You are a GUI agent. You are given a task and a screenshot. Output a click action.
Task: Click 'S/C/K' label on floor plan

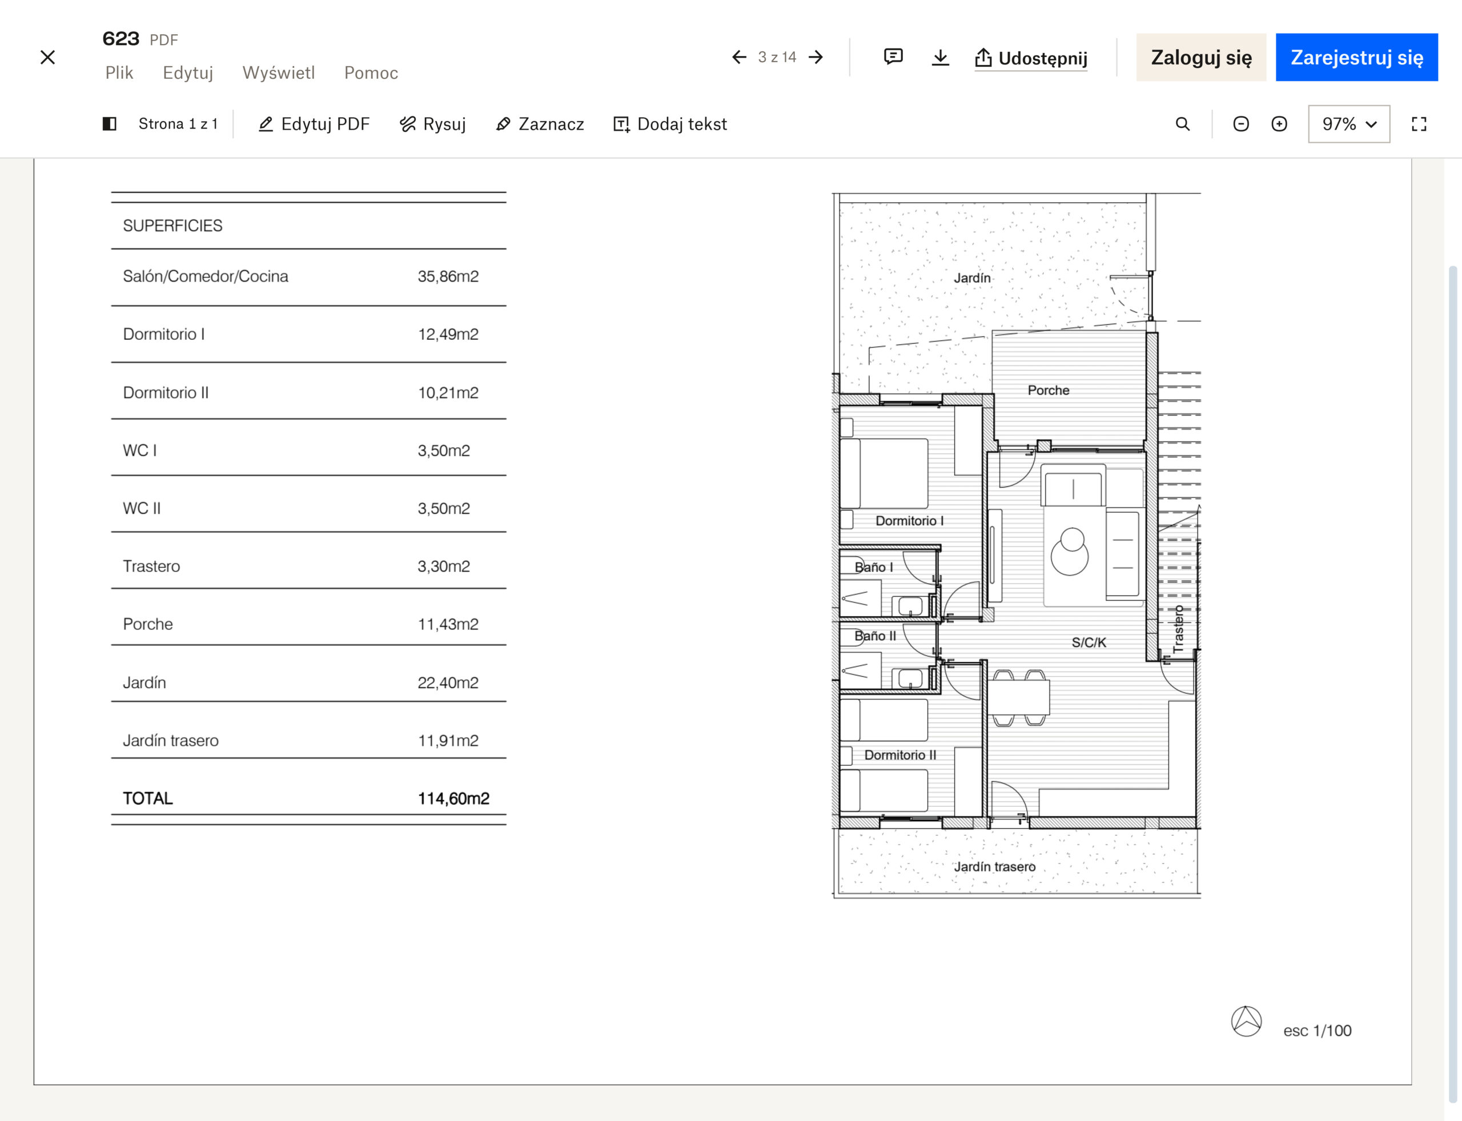point(1089,642)
